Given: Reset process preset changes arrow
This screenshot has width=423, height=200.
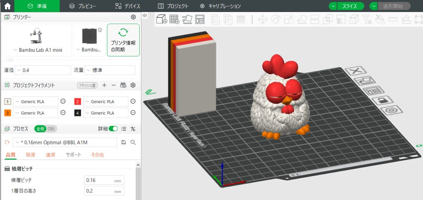Looking at the screenshot, I should [7, 142].
